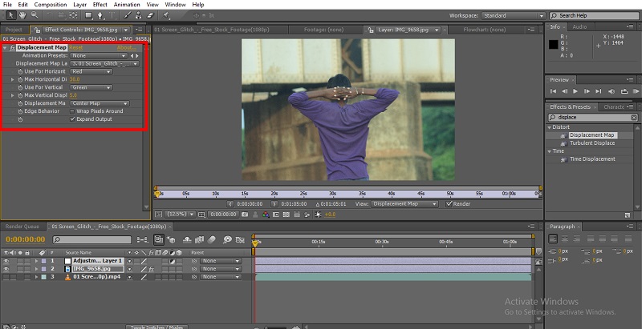
Task: Clear the effects search with X icon
Action: click(636, 117)
